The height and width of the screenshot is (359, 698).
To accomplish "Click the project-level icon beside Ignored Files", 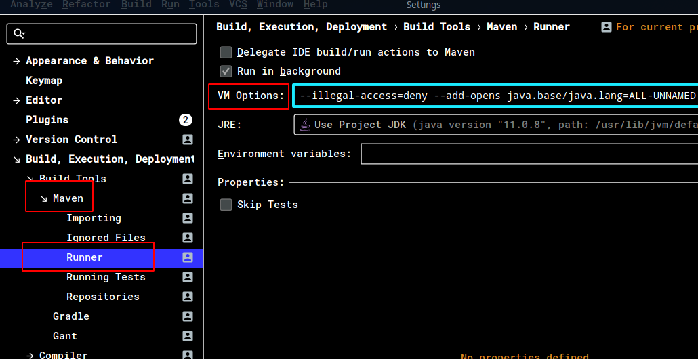I will pyautogui.click(x=188, y=238).
